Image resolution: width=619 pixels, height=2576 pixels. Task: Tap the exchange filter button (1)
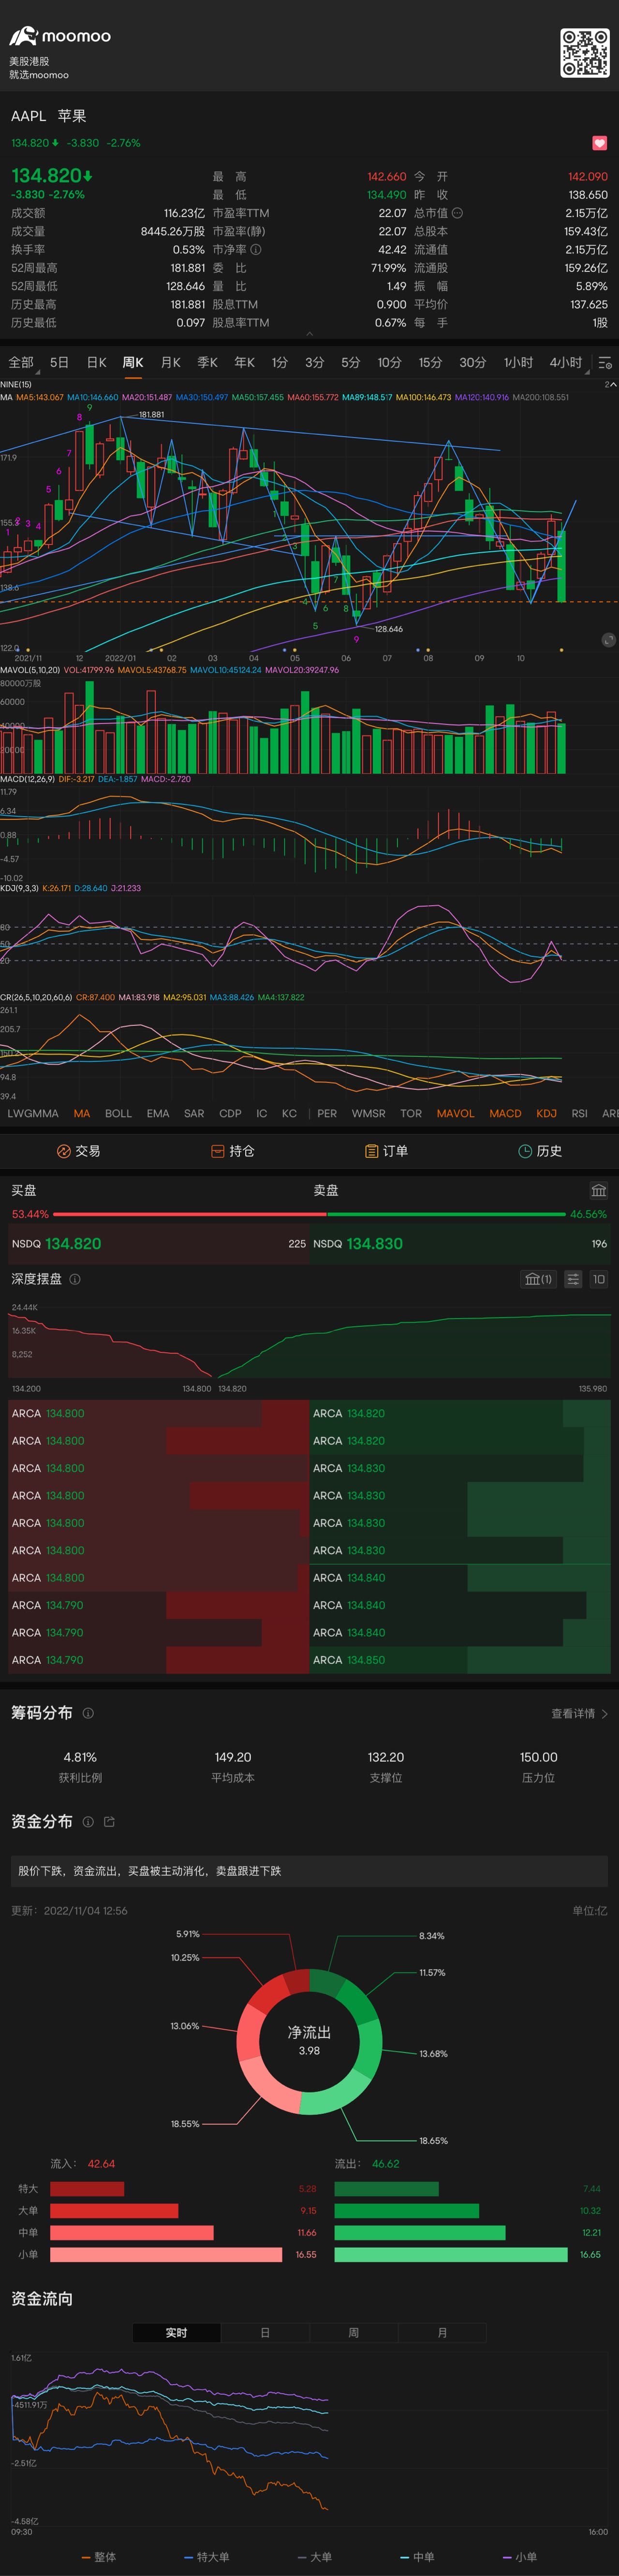tap(539, 1279)
